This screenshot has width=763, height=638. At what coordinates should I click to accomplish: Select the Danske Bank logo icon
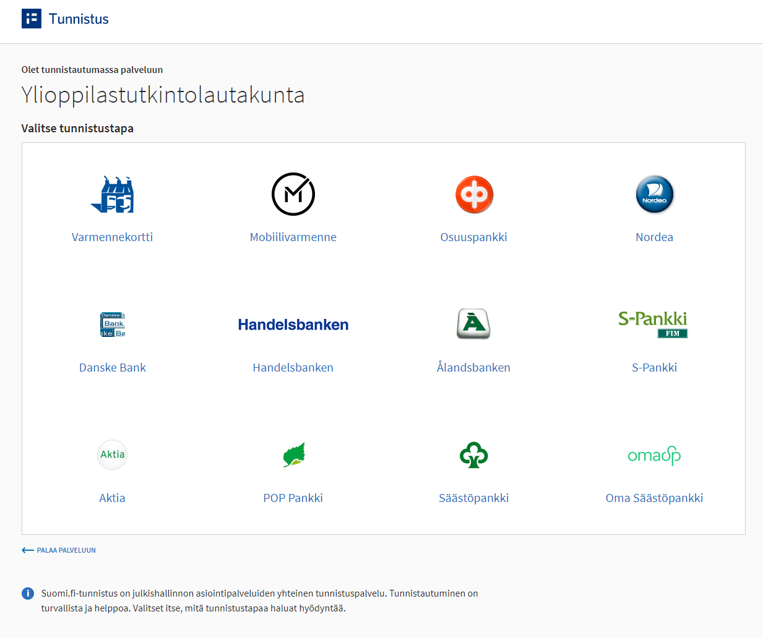[113, 325]
